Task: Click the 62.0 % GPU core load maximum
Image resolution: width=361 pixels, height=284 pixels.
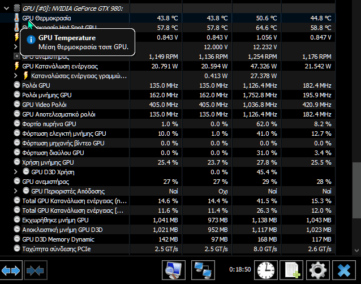Action: click(x=267, y=124)
